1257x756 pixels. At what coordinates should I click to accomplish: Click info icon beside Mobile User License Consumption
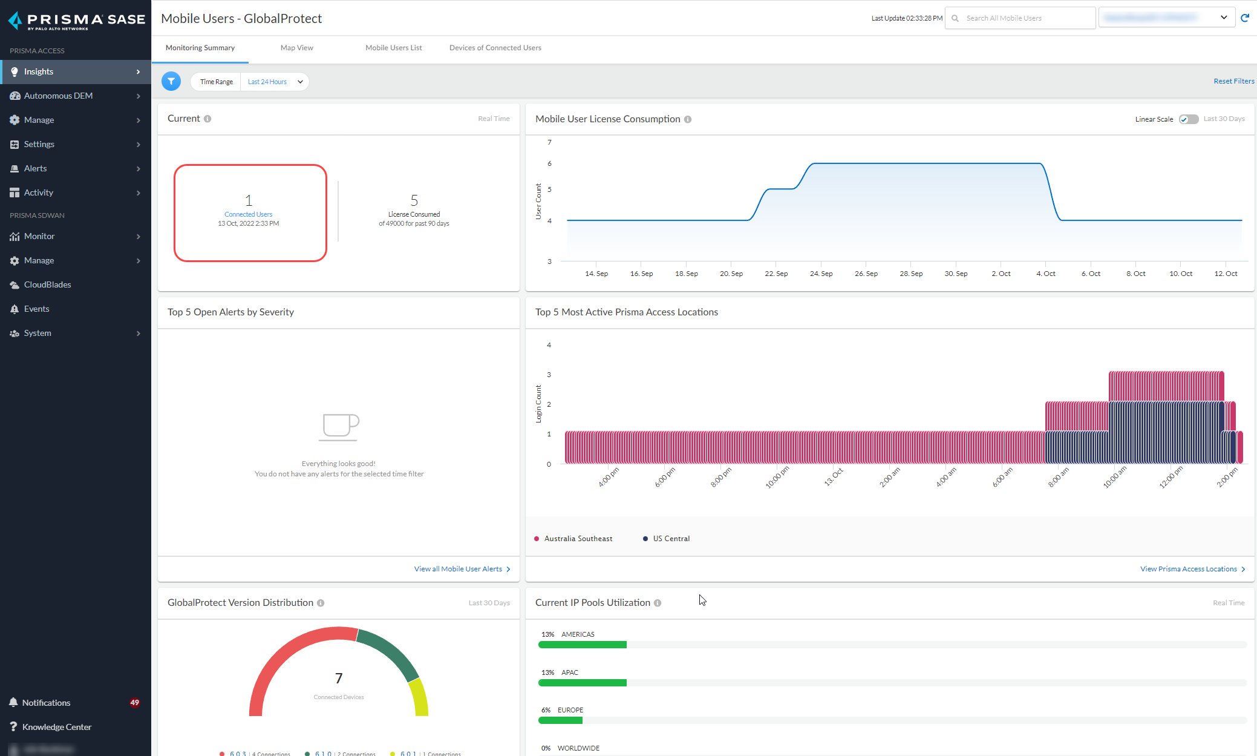point(688,119)
